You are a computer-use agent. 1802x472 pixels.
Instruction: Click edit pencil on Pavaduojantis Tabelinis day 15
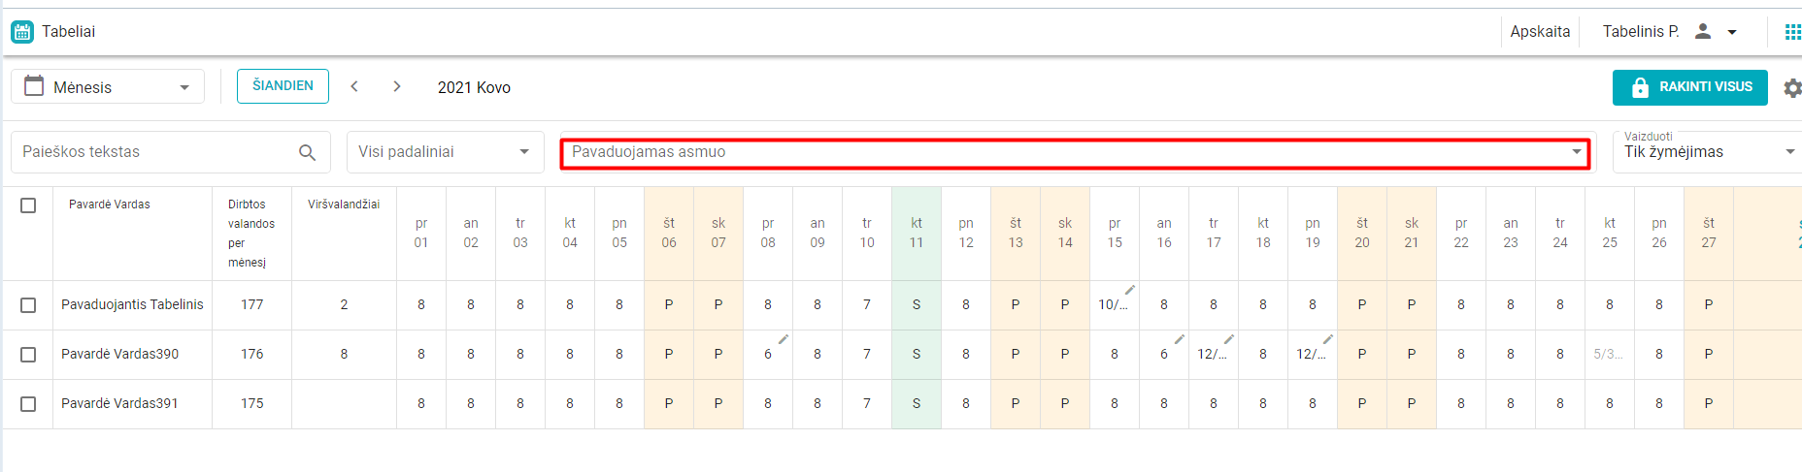[1130, 290]
